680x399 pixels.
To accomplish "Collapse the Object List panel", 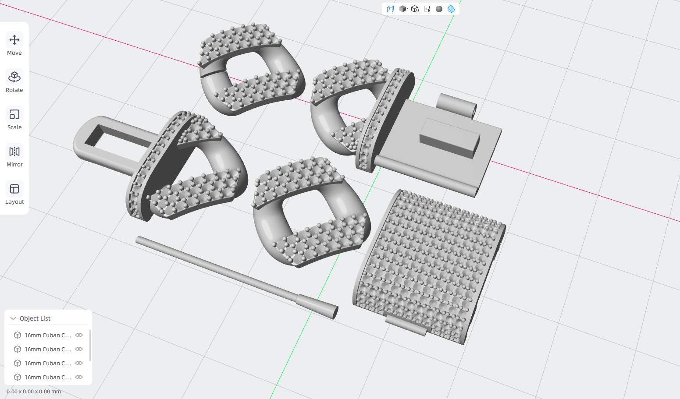I will pos(13,318).
